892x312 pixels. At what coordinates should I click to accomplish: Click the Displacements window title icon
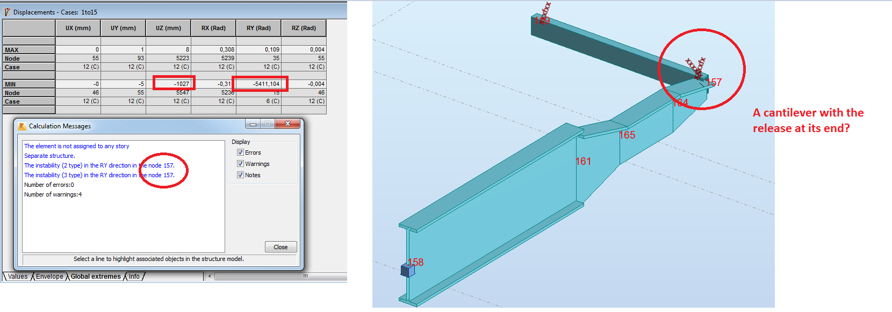point(8,11)
